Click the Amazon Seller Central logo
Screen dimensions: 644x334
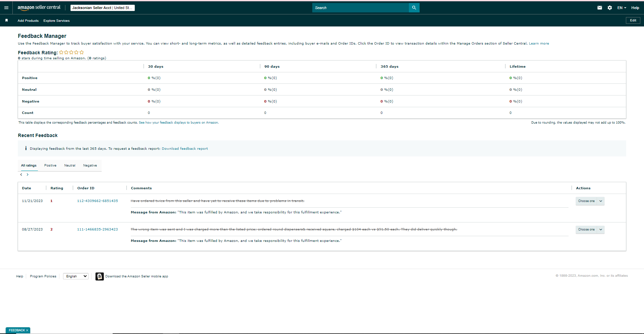pos(39,7)
